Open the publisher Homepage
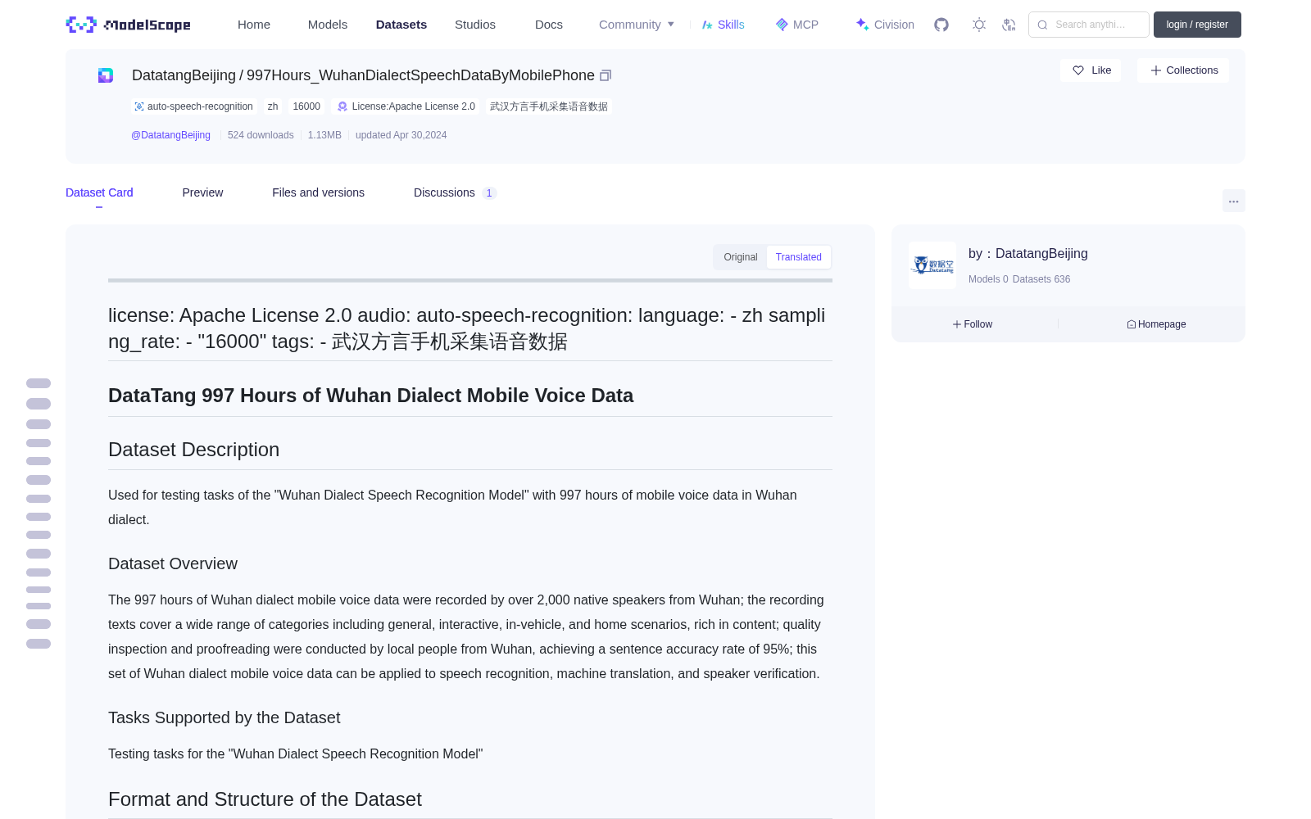The width and height of the screenshot is (1311, 819). click(1156, 324)
